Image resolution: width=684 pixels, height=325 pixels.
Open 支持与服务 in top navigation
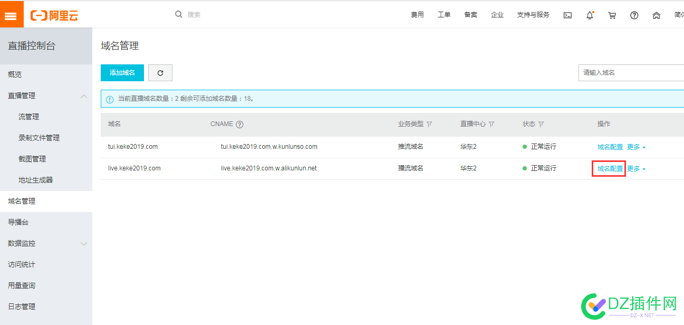[x=533, y=15]
